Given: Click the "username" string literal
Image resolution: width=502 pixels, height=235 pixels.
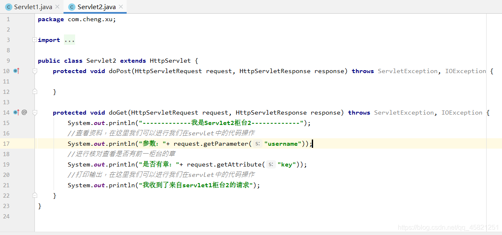Looking at the screenshot, I should pos(283,144).
